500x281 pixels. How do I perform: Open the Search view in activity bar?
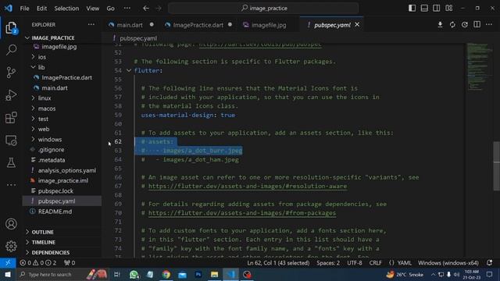point(11,50)
